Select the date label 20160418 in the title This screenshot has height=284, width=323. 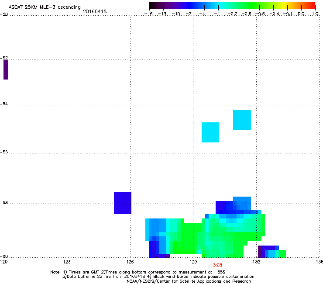coord(95,11)
